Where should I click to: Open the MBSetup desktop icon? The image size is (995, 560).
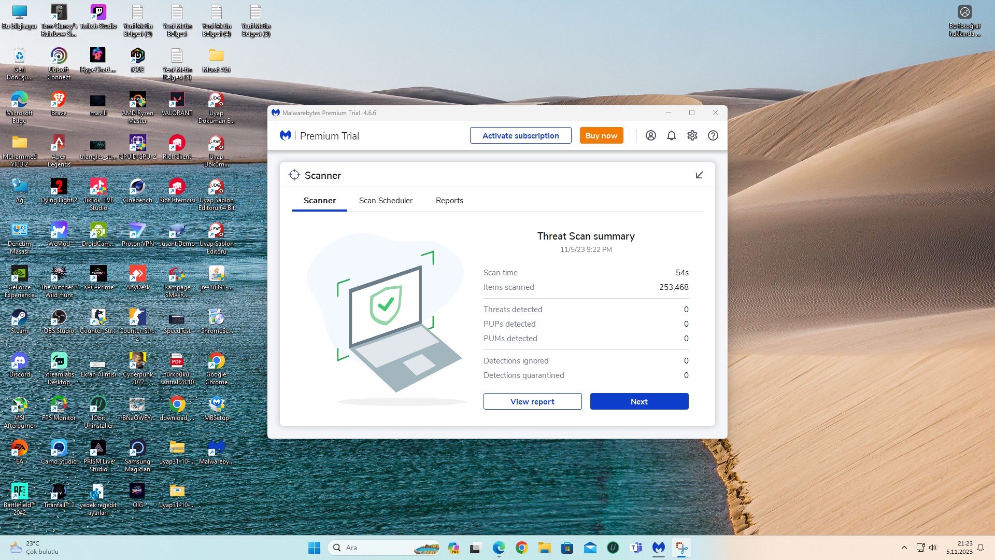coord(216,404)
